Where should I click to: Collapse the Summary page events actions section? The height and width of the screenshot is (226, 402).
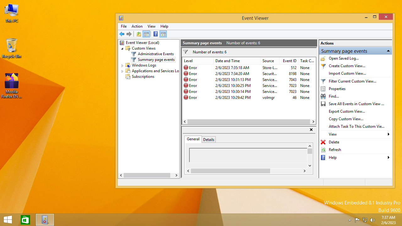tap(388, 51)
